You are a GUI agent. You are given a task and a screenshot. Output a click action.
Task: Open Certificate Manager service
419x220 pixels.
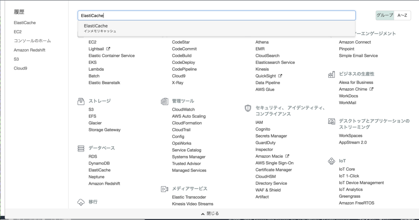274,170
